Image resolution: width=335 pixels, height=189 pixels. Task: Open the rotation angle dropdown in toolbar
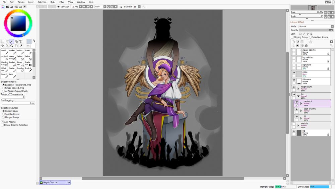[x=105, y=7]
